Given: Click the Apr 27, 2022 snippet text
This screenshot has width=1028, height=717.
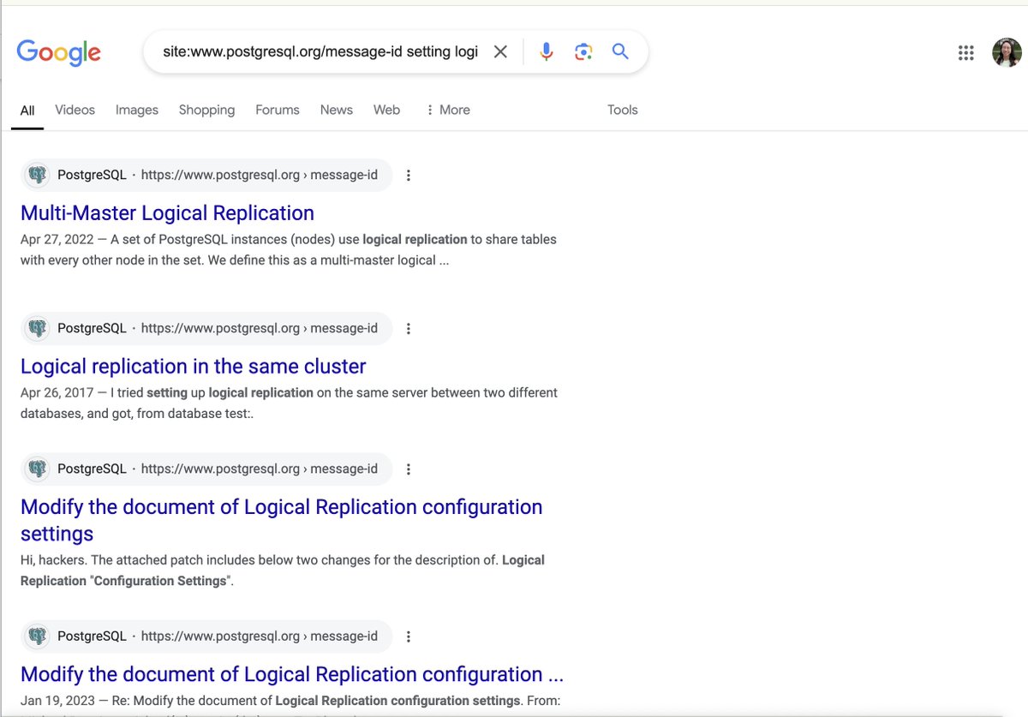Looking at the screenshot, I should tap(289, 249).
